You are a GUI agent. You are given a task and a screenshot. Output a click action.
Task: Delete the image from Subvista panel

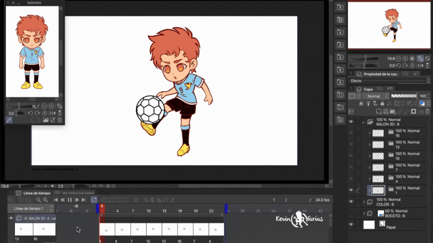60,120
